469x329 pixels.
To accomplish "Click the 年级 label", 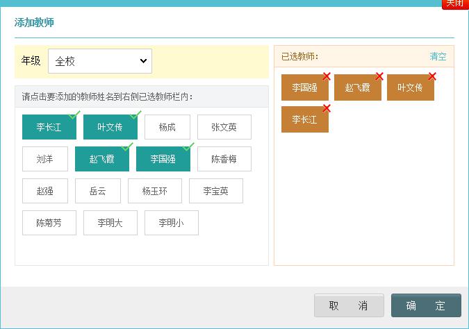I will (x=31, y=60).
